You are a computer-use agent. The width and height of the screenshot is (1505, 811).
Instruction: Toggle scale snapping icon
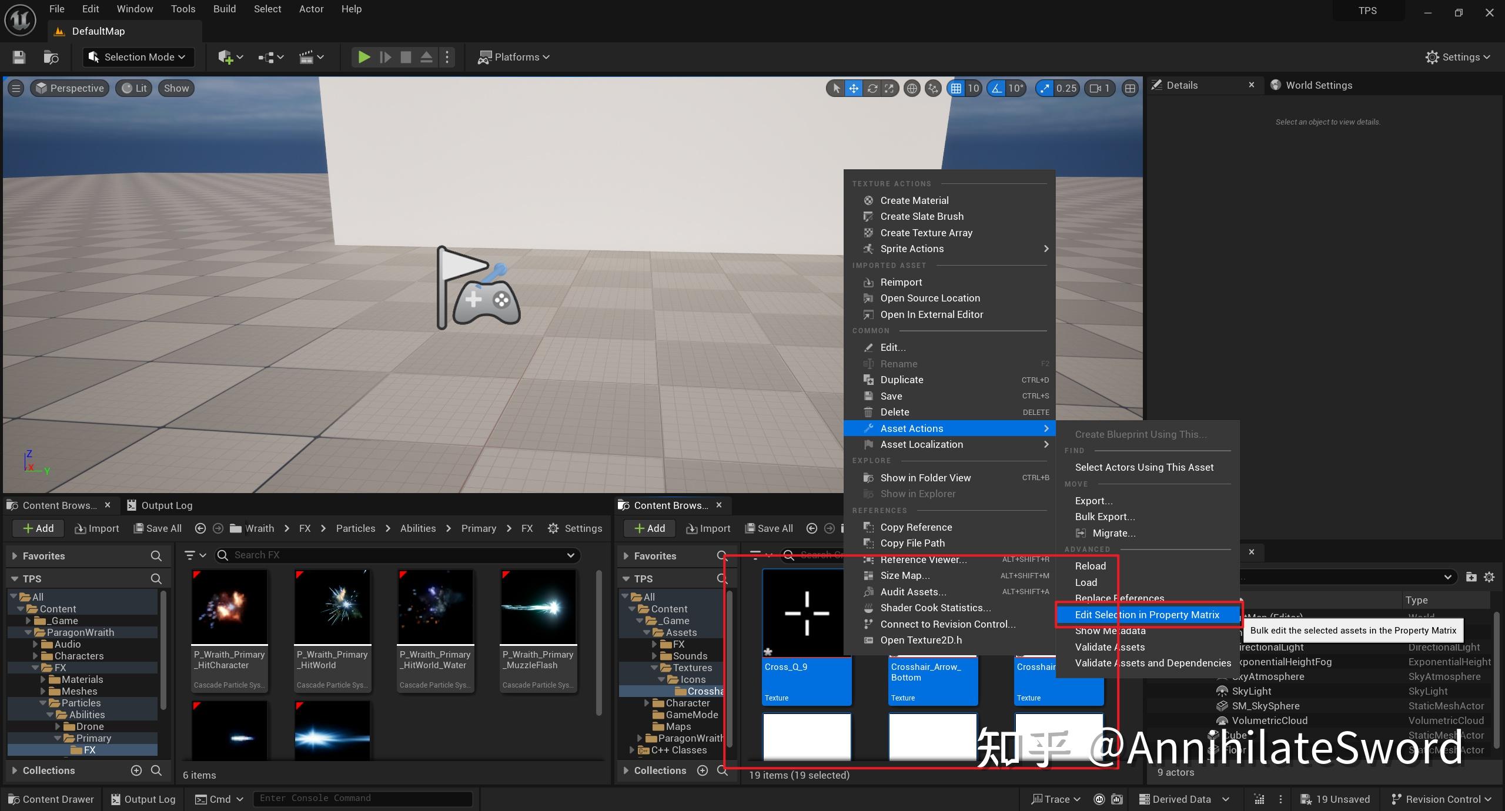pos(1044,88)
